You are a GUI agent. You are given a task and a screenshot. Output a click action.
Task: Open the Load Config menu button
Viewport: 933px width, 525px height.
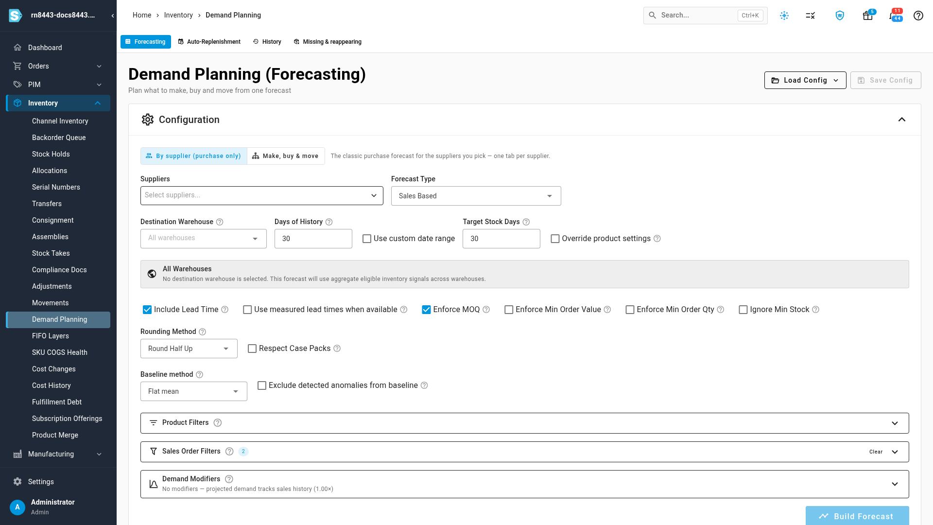(805, 80)
